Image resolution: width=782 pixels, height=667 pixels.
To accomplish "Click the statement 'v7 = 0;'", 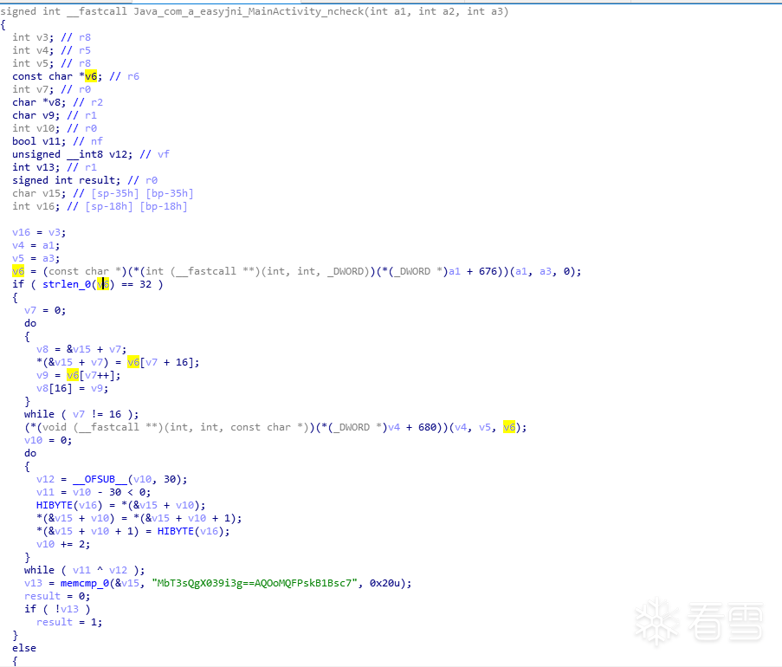I will (x=45, y=310).
